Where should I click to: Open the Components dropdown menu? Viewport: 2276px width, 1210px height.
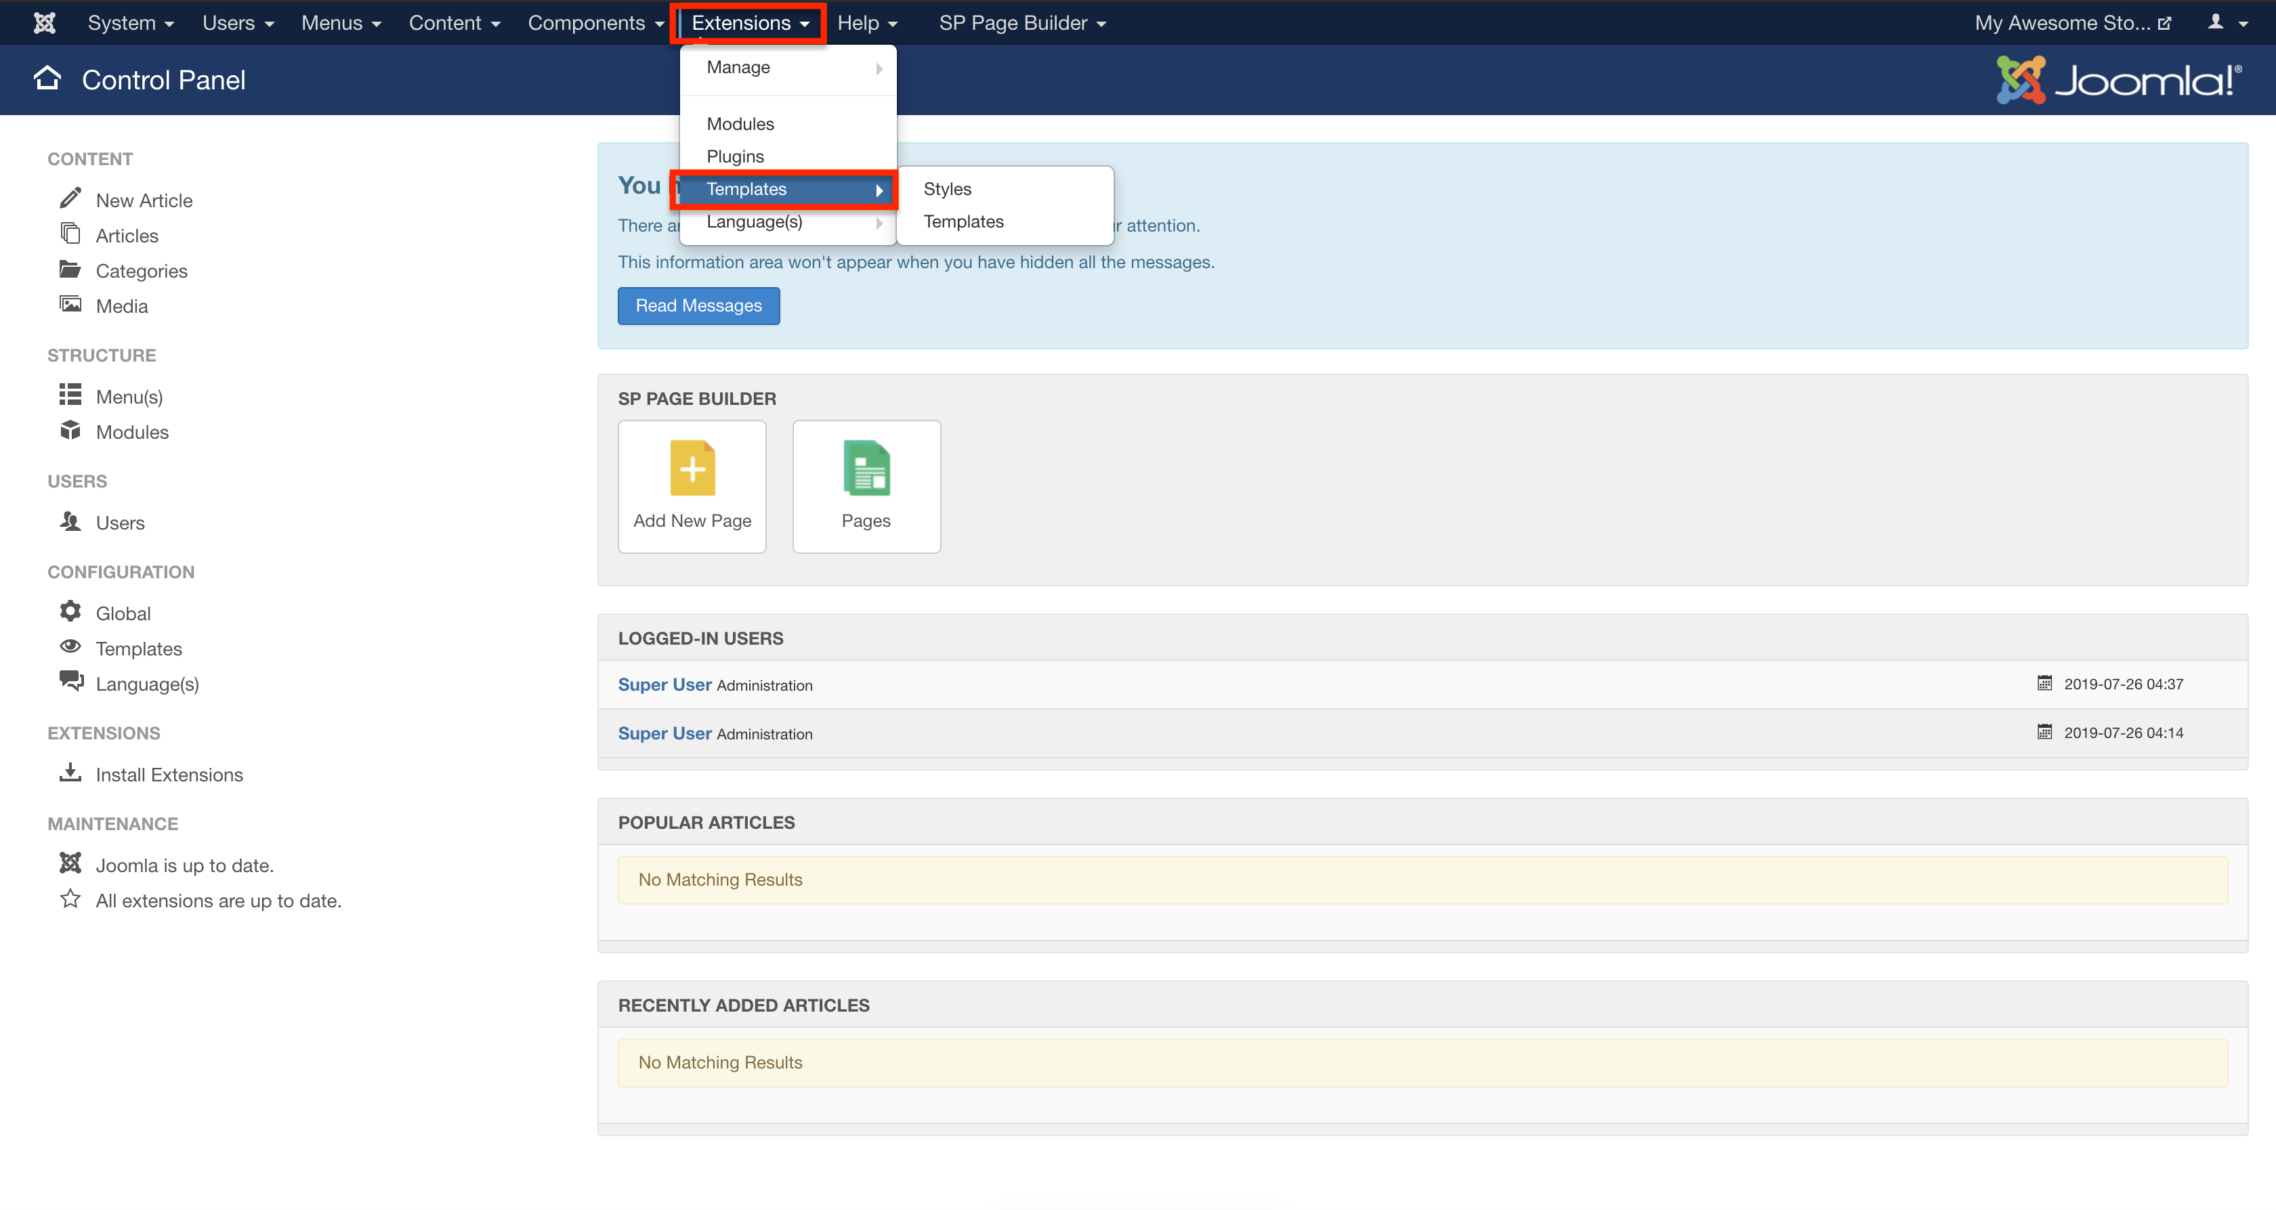click(x=595, y=23)
